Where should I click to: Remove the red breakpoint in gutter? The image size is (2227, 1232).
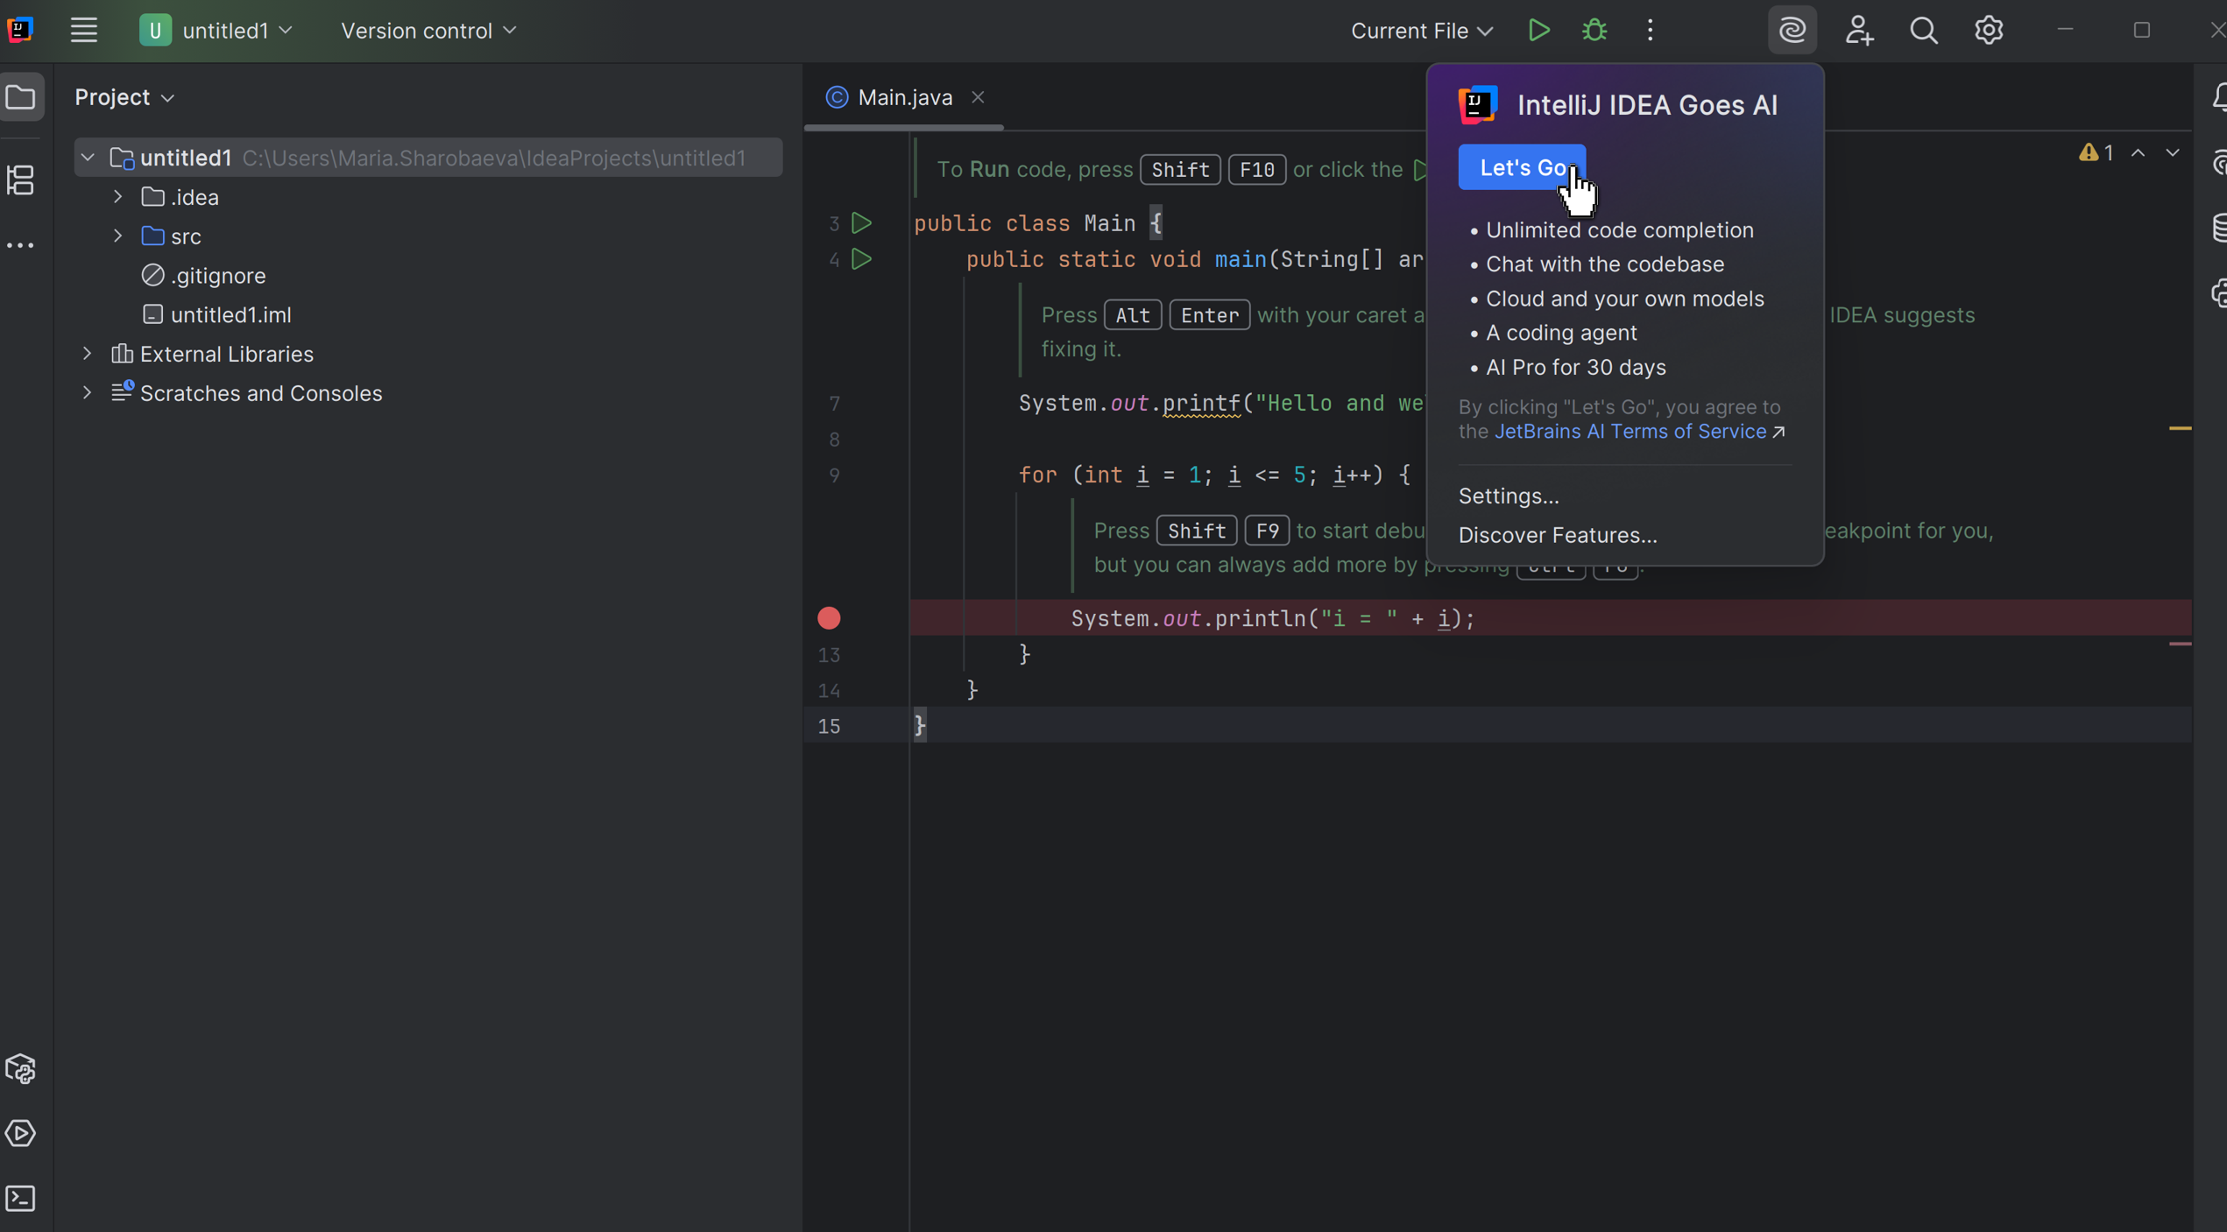pyautogui.click(x=829, y=618)
